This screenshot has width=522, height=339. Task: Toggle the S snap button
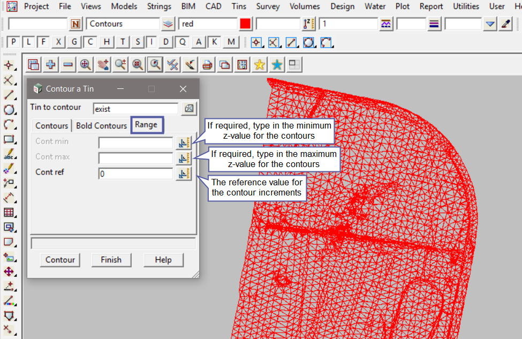point(138,42)
